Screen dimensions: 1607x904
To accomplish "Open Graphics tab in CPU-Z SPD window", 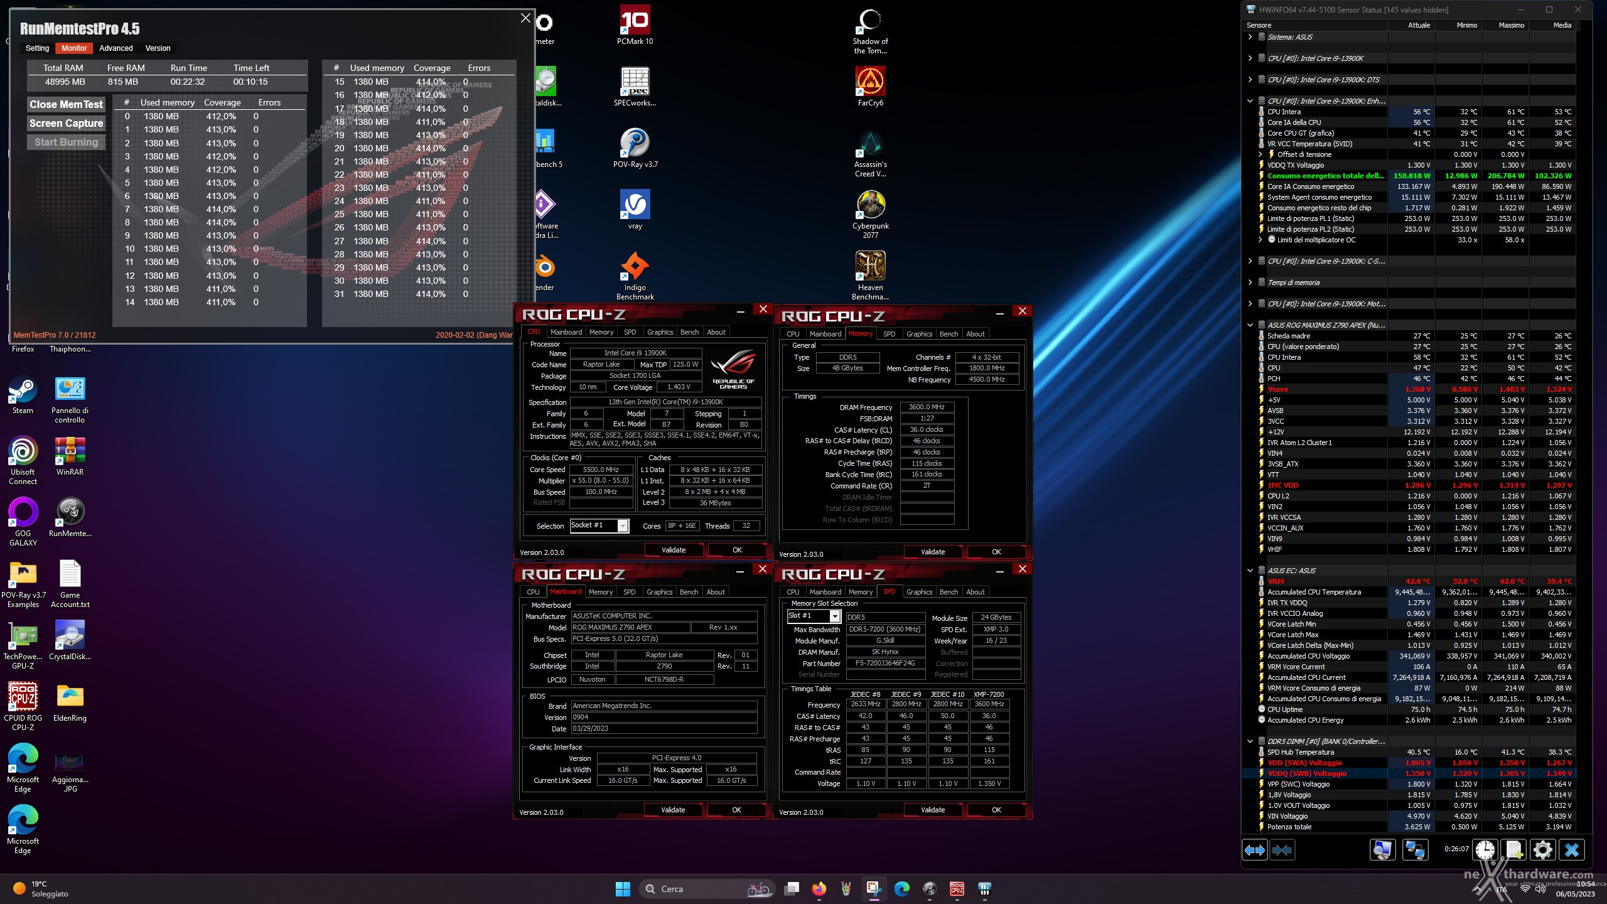I will (919, 592).
